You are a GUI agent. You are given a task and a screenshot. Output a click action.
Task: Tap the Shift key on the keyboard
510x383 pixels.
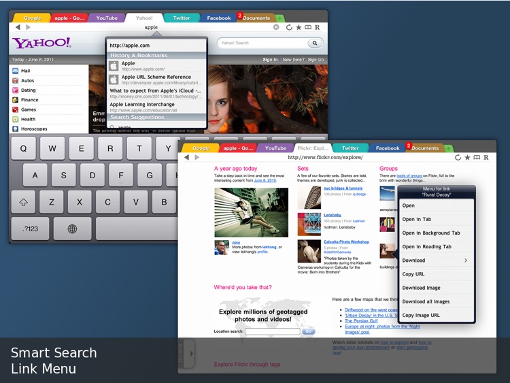point(23,202)
